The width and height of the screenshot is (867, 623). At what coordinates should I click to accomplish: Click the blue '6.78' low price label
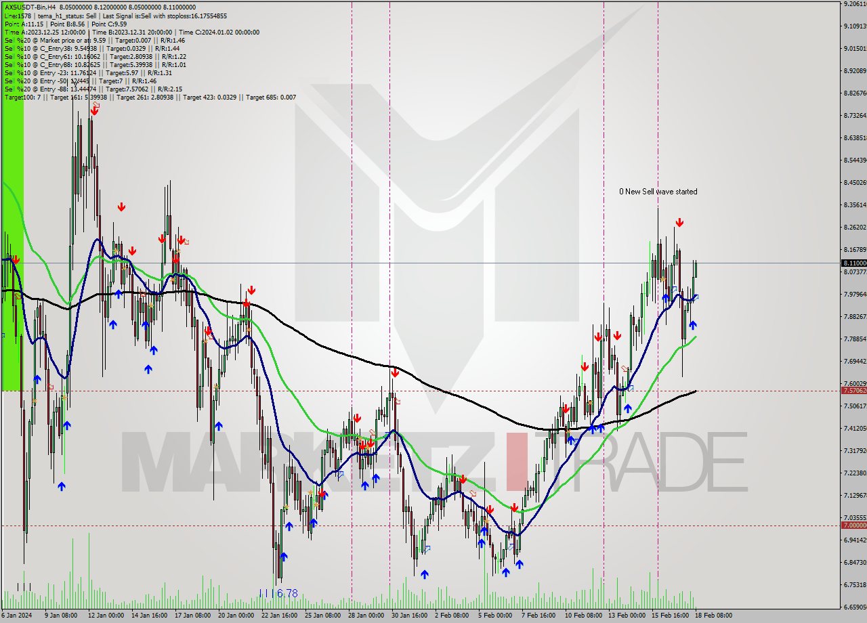coord(287,593)
